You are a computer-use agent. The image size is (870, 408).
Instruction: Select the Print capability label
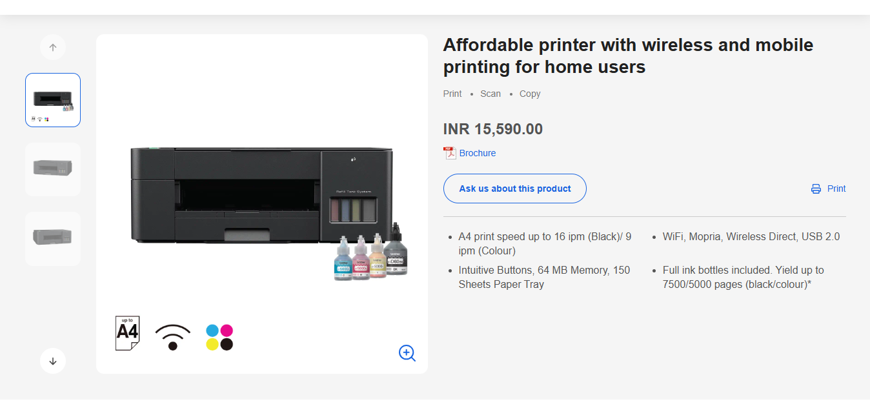[452, 93]
